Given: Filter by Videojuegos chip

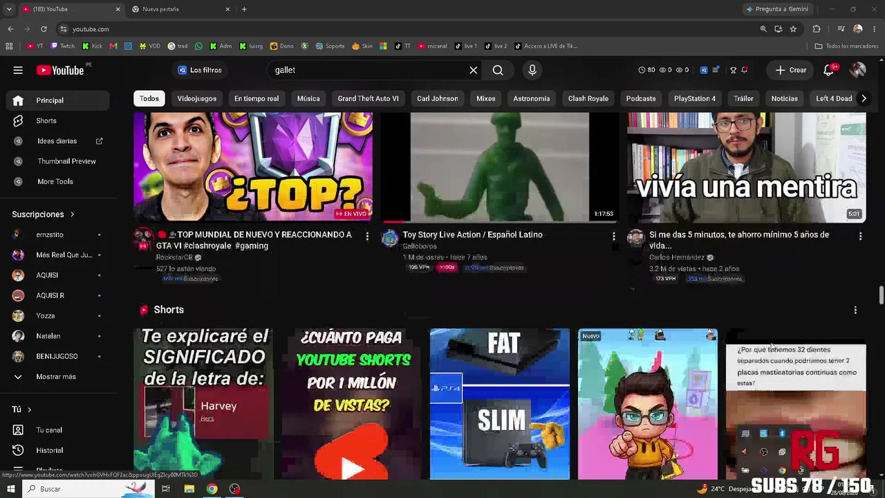Looking at the screenshot, I should point(197,98).
